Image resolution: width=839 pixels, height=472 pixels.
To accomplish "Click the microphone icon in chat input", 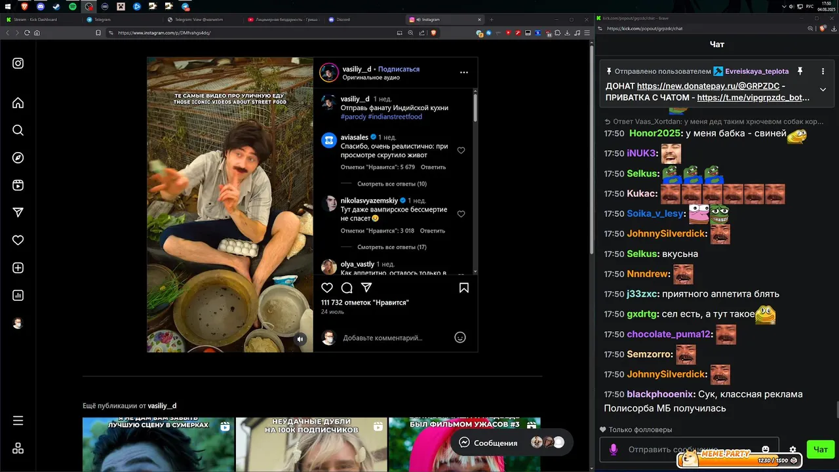I will (x=614, y=450).
